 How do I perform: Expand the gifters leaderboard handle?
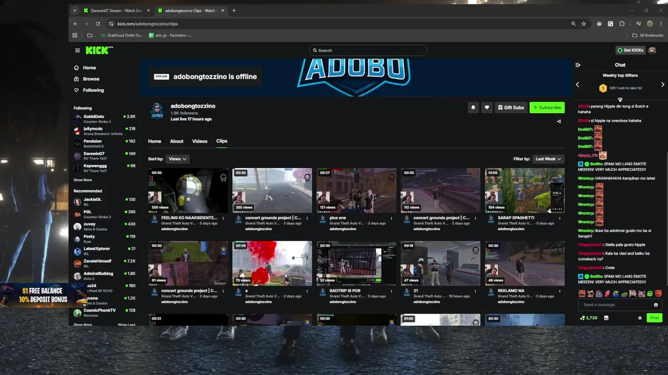620,99
